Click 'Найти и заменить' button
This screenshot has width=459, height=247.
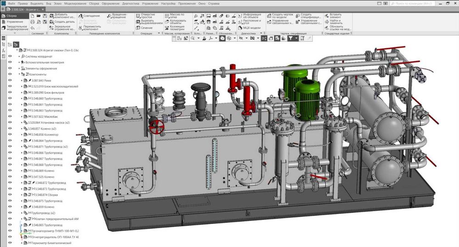[x=326, y=22]
